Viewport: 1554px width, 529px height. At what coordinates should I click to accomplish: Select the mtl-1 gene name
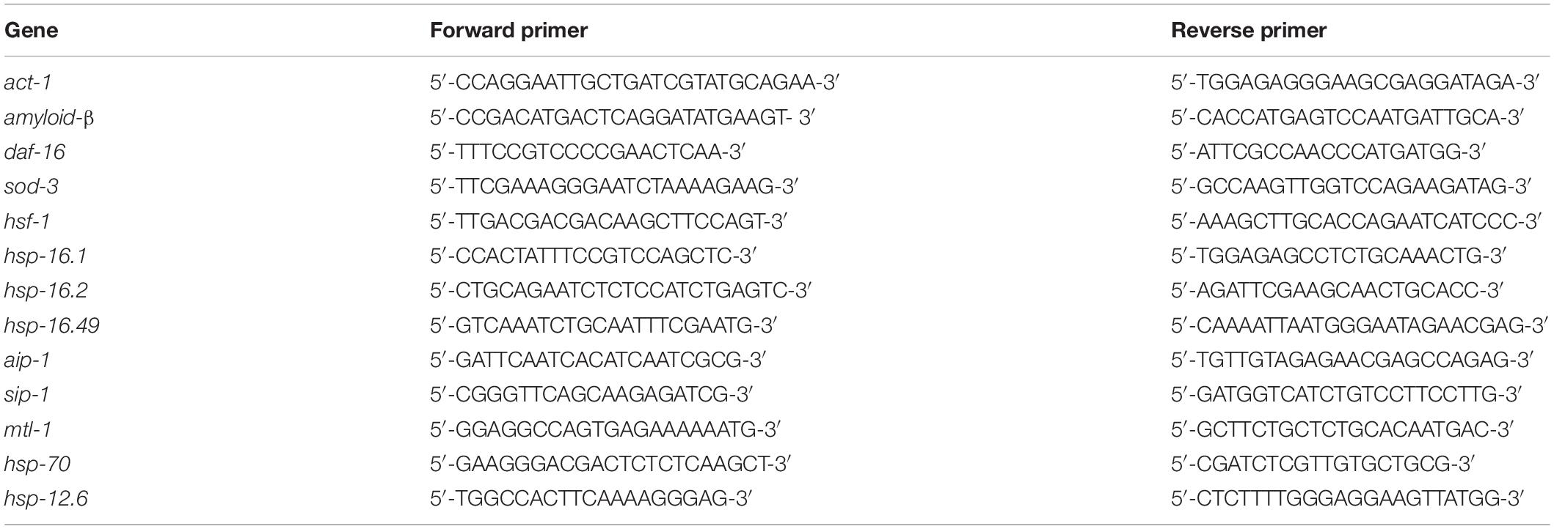(x=28, y=429)
